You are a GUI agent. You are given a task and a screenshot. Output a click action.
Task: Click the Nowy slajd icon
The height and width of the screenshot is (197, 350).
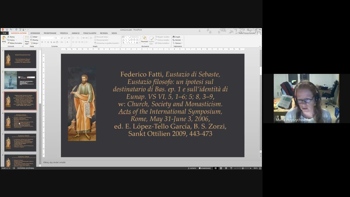pos(27,38)
